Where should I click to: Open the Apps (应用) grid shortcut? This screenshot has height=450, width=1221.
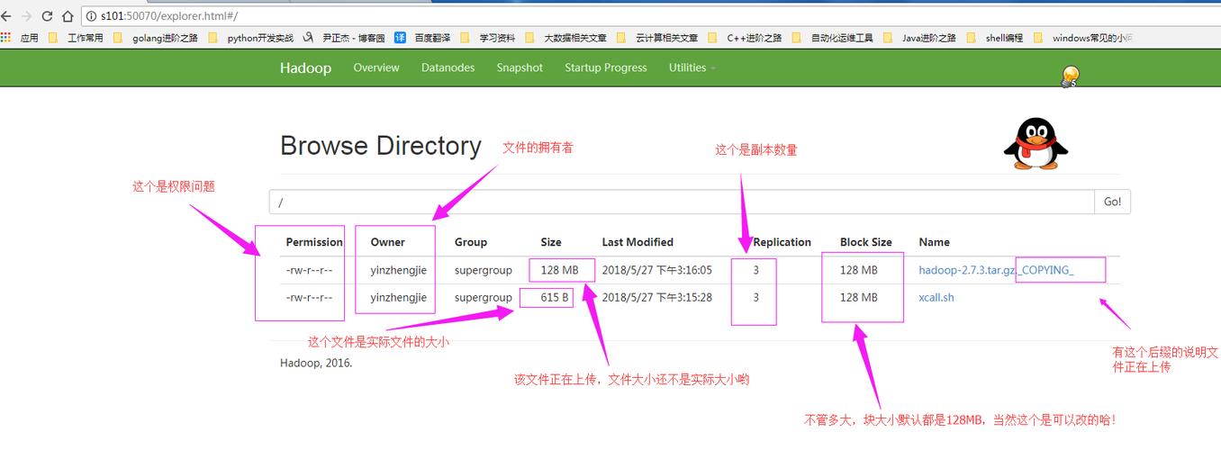pyautogui.click(x=19, y=38)
